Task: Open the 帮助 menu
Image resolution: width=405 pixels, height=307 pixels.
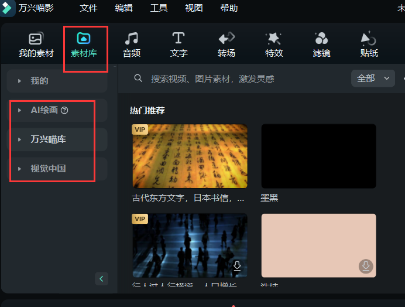Action: (x=229, y=8)
